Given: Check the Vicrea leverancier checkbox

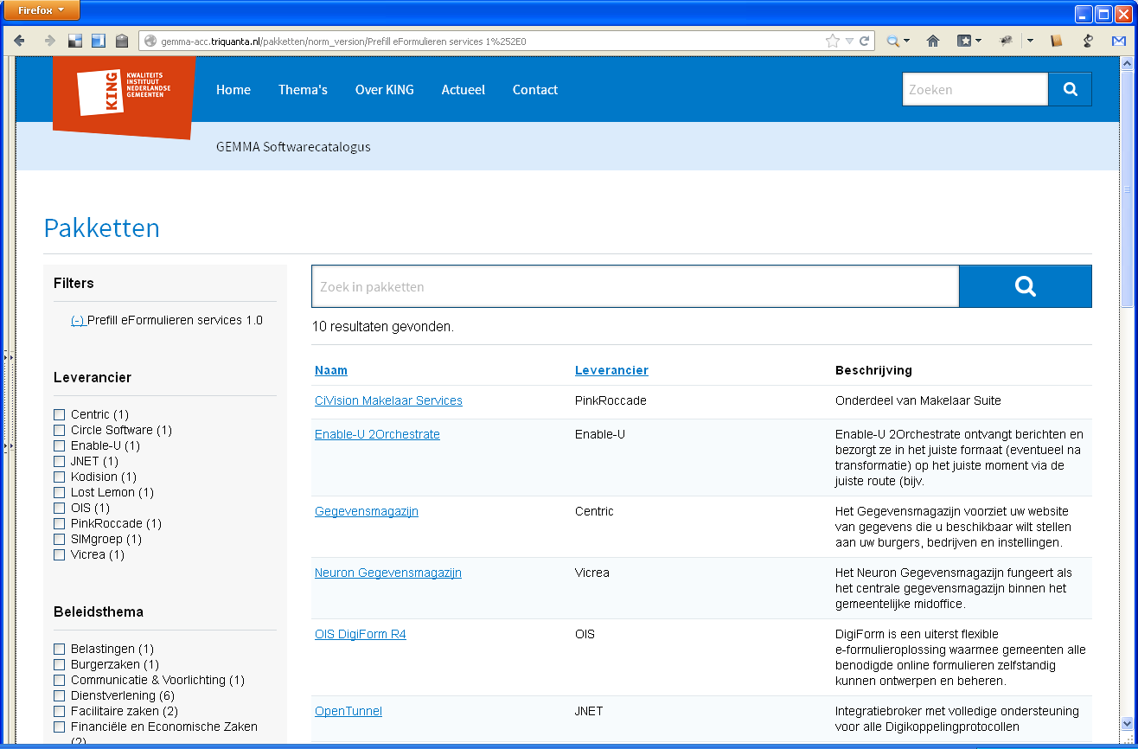Looking at the screenshot, I should [x=60, y=555].
